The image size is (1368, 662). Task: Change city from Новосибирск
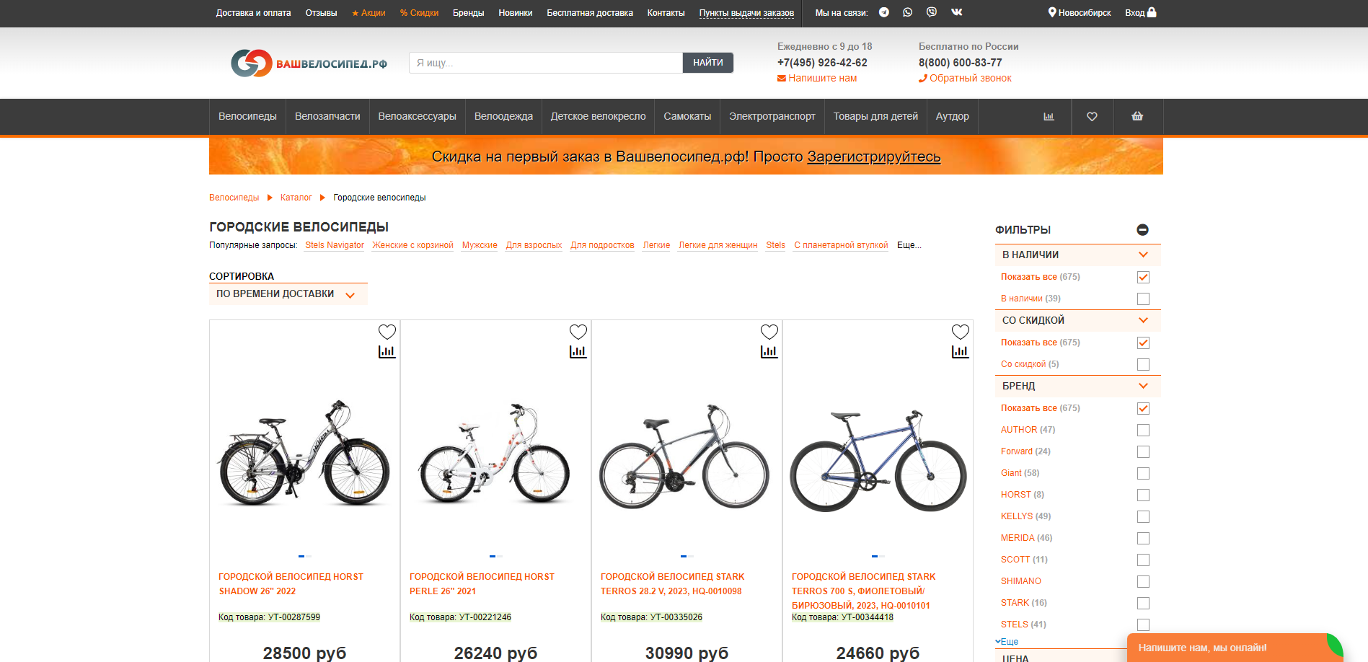pyautogui.click(x=1079, y=13)
